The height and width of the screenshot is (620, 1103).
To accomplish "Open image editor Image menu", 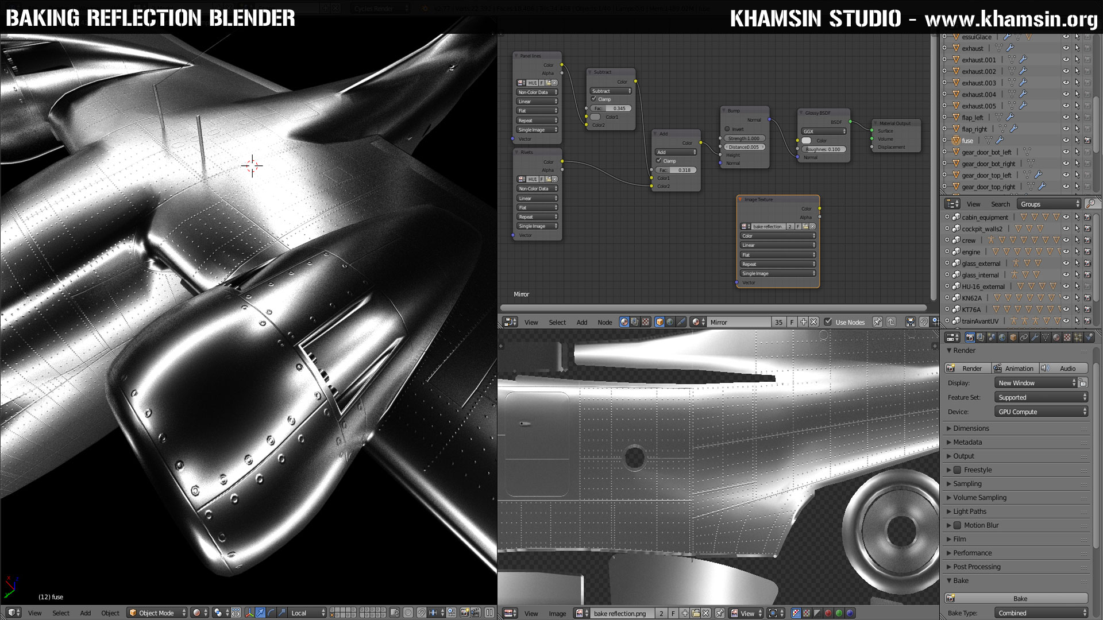I will tap(557, 613).
